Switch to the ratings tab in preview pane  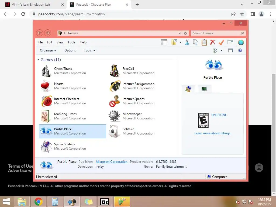click(188, 89)
